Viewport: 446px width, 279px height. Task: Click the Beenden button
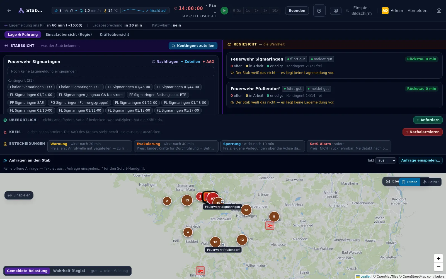point(297,11)
